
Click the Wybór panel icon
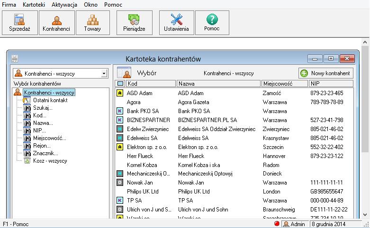tap(124, 72)
